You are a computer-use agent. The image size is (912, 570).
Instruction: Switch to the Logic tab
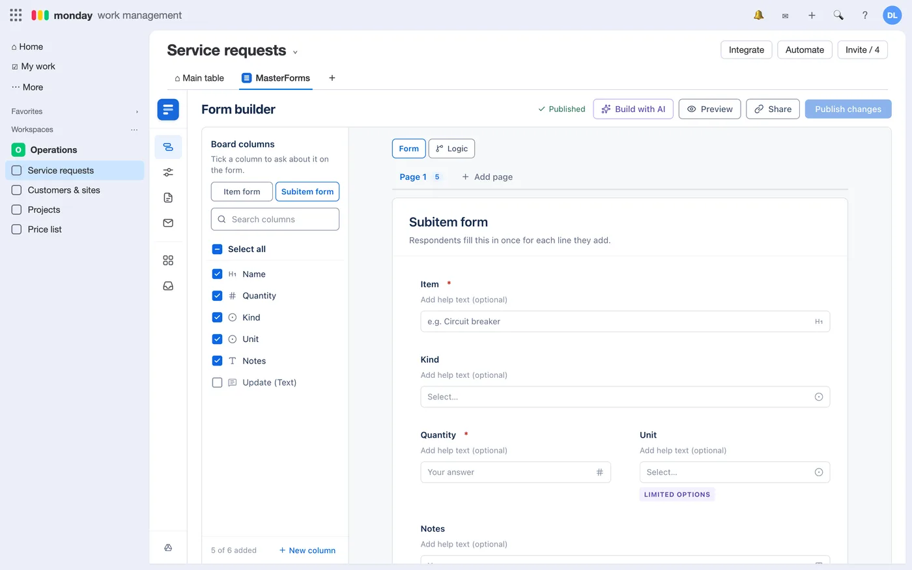451,149
